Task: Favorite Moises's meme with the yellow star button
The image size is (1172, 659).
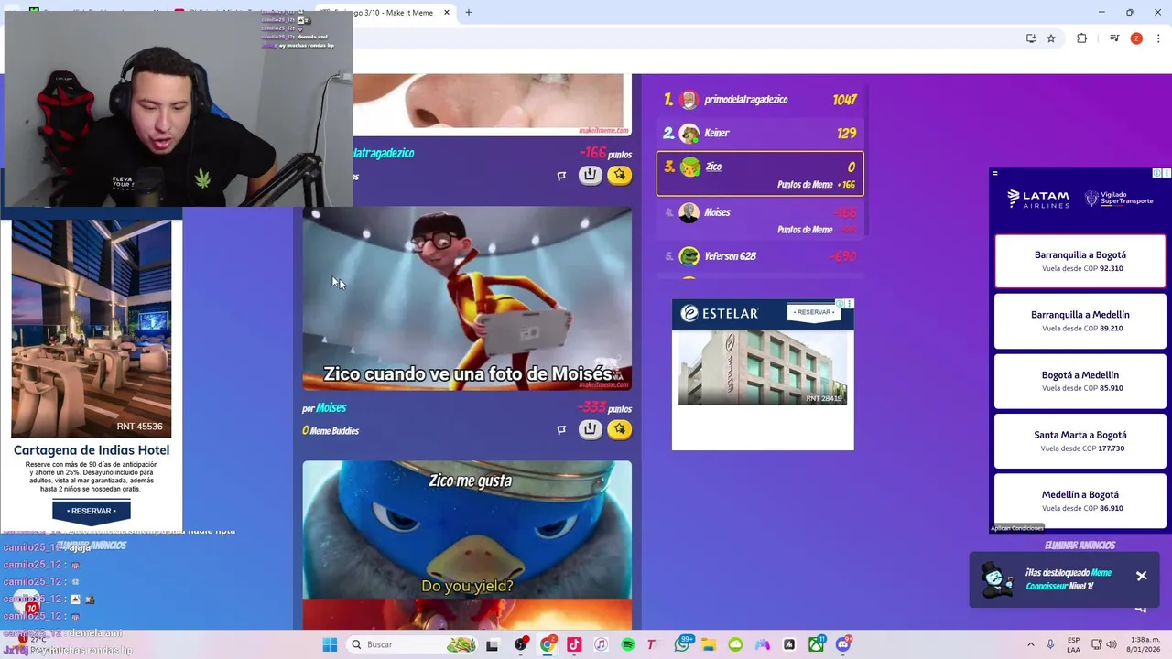Action: point(620,428)
